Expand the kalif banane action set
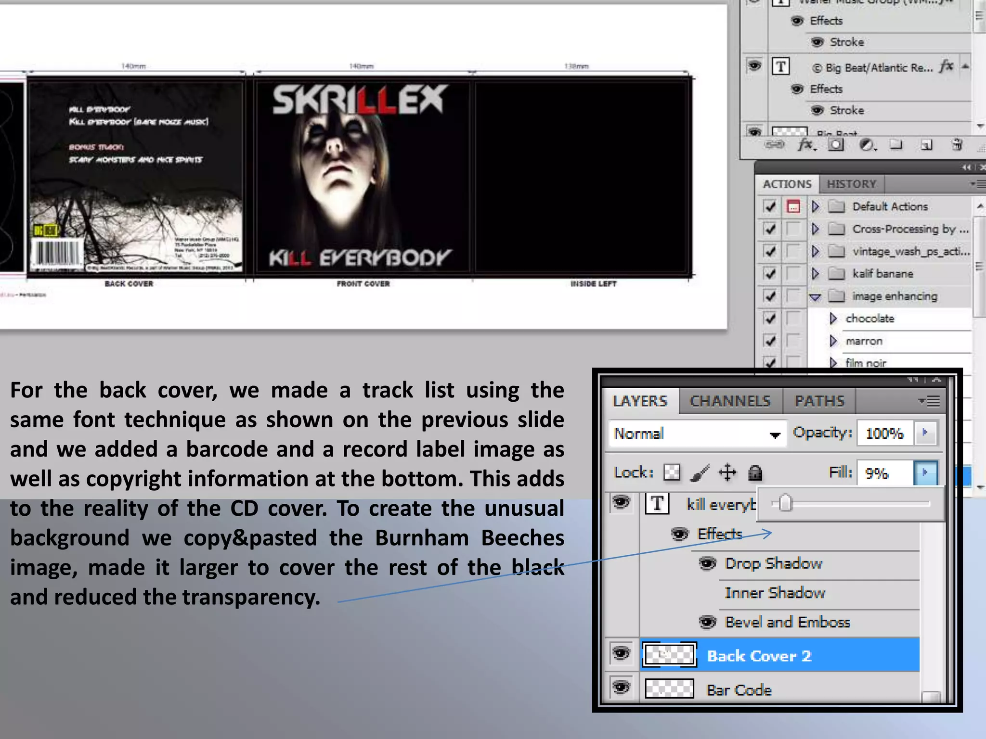This screenshot has height=739, width=986. click(815, 274)
